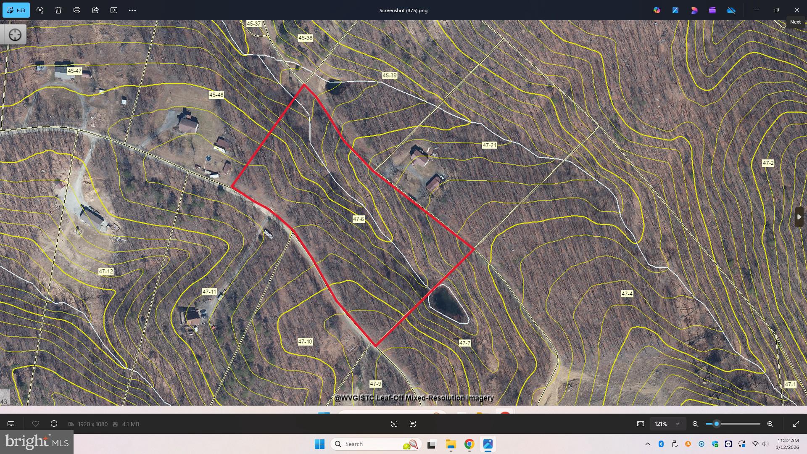Run visual search on the image
This screenshot has width=807, height=454.
[394, 424]
